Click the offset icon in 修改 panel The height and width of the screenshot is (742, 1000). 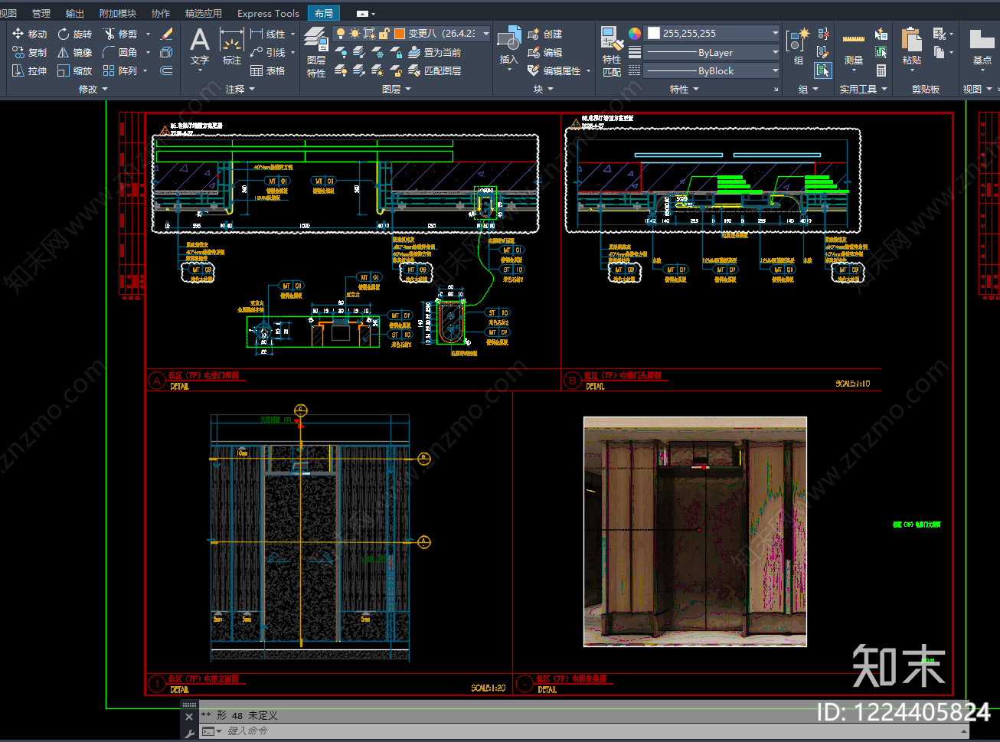click(x=166, y=70)
